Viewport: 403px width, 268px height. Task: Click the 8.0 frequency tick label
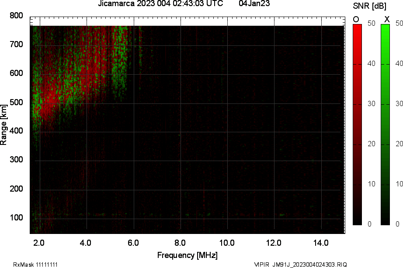point(181,243)
